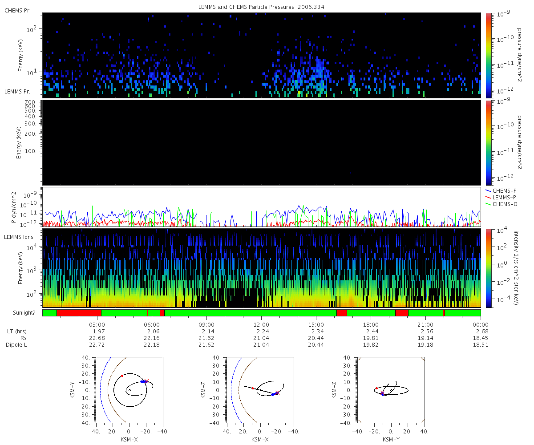534x445 pixels.
Task: Click the CHEMS Pr. panel label
Action: point(16,10)
